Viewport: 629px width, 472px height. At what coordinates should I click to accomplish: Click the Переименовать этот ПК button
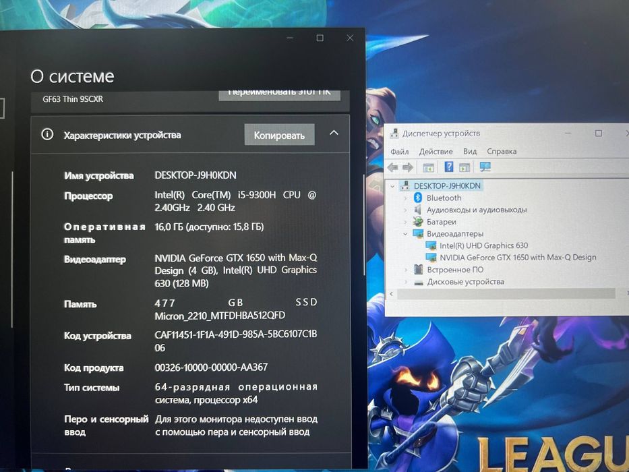click(x=280, y=94)
